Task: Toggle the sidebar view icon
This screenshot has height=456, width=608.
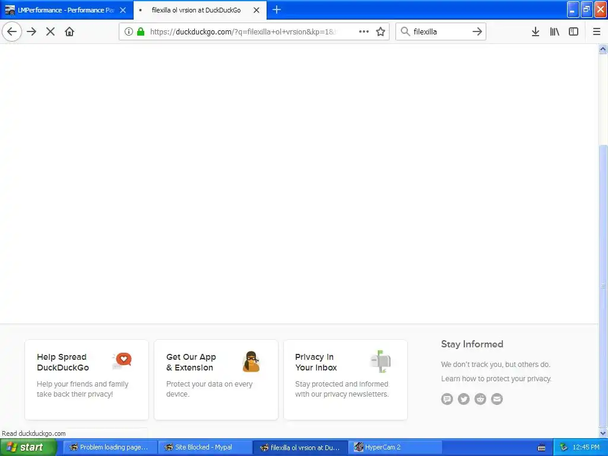Action: [x=574, y=31]
